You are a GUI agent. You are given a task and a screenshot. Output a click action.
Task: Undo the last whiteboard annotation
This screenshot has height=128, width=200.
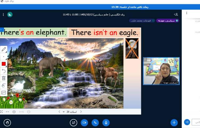[x=4, y=71]
